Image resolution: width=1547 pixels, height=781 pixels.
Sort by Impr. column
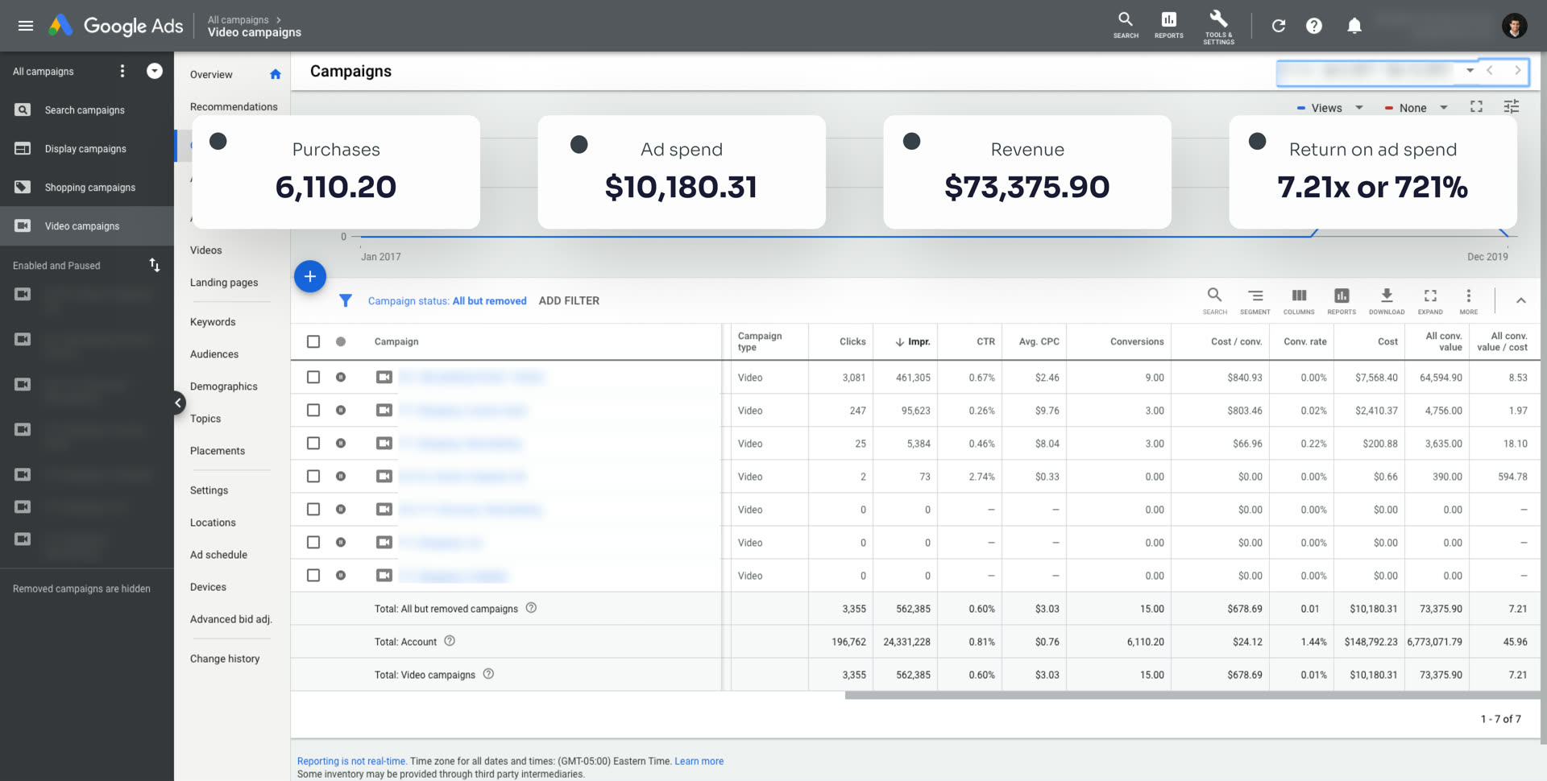point(913,341)
